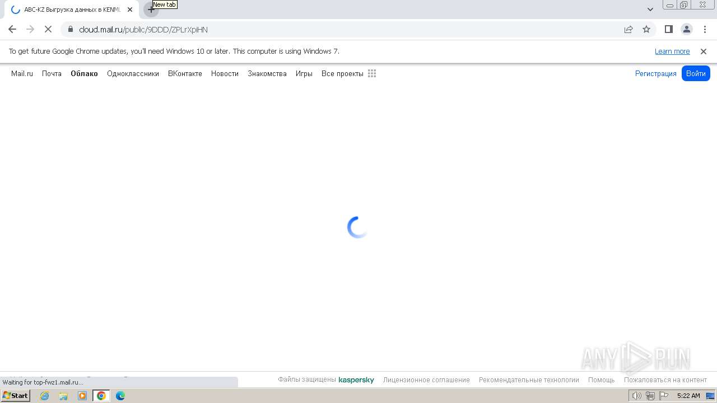717x403 pixels.
Task: Open the volume speaker tray icon
Action: point(636,396)
